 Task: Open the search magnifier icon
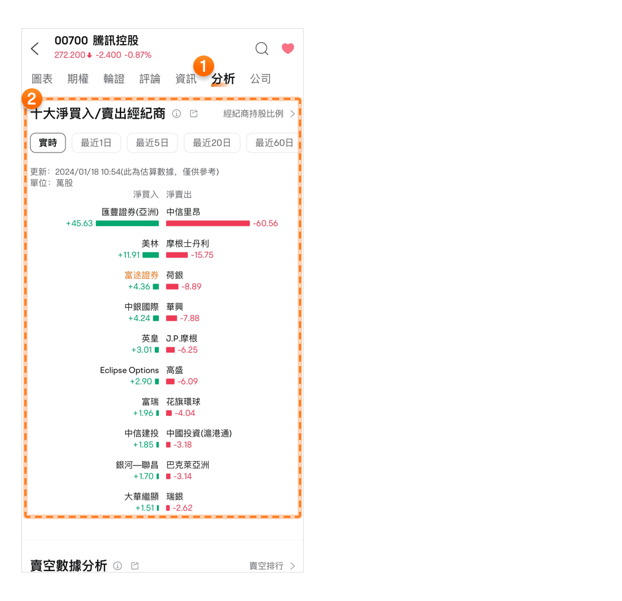coord(262,49)
